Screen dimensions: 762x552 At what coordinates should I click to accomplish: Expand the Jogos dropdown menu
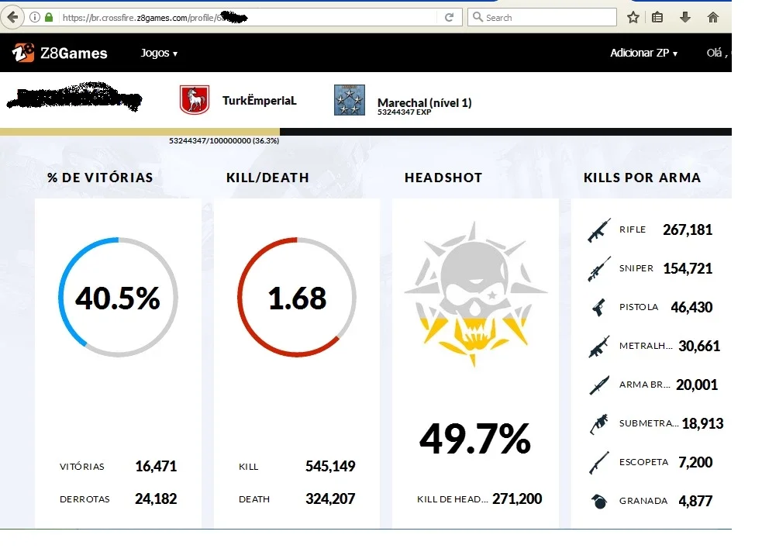tap(159, 53)
